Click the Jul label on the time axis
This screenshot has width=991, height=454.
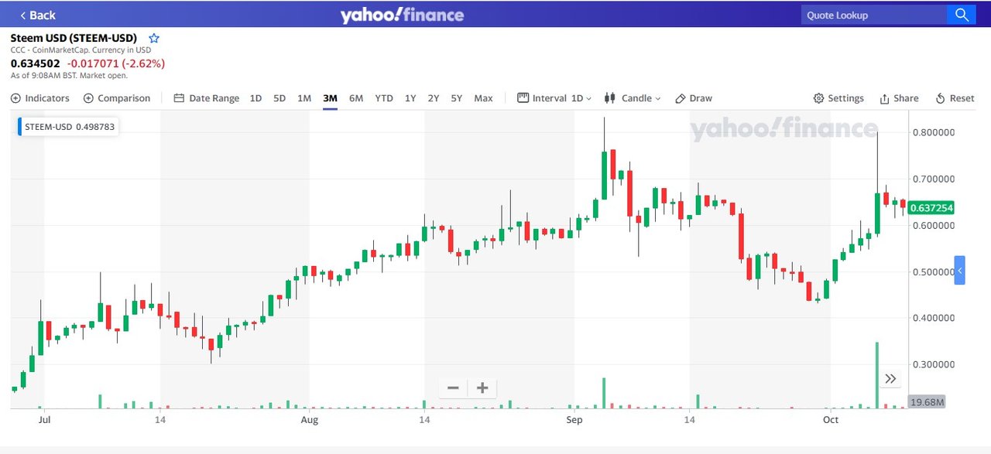point(44,420)
